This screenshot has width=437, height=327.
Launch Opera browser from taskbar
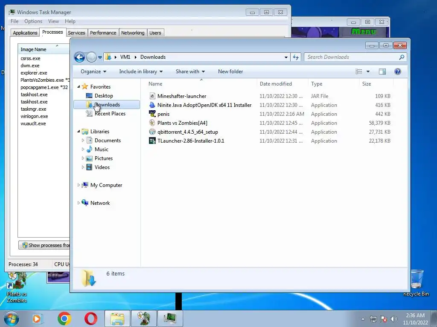point(91,318)
